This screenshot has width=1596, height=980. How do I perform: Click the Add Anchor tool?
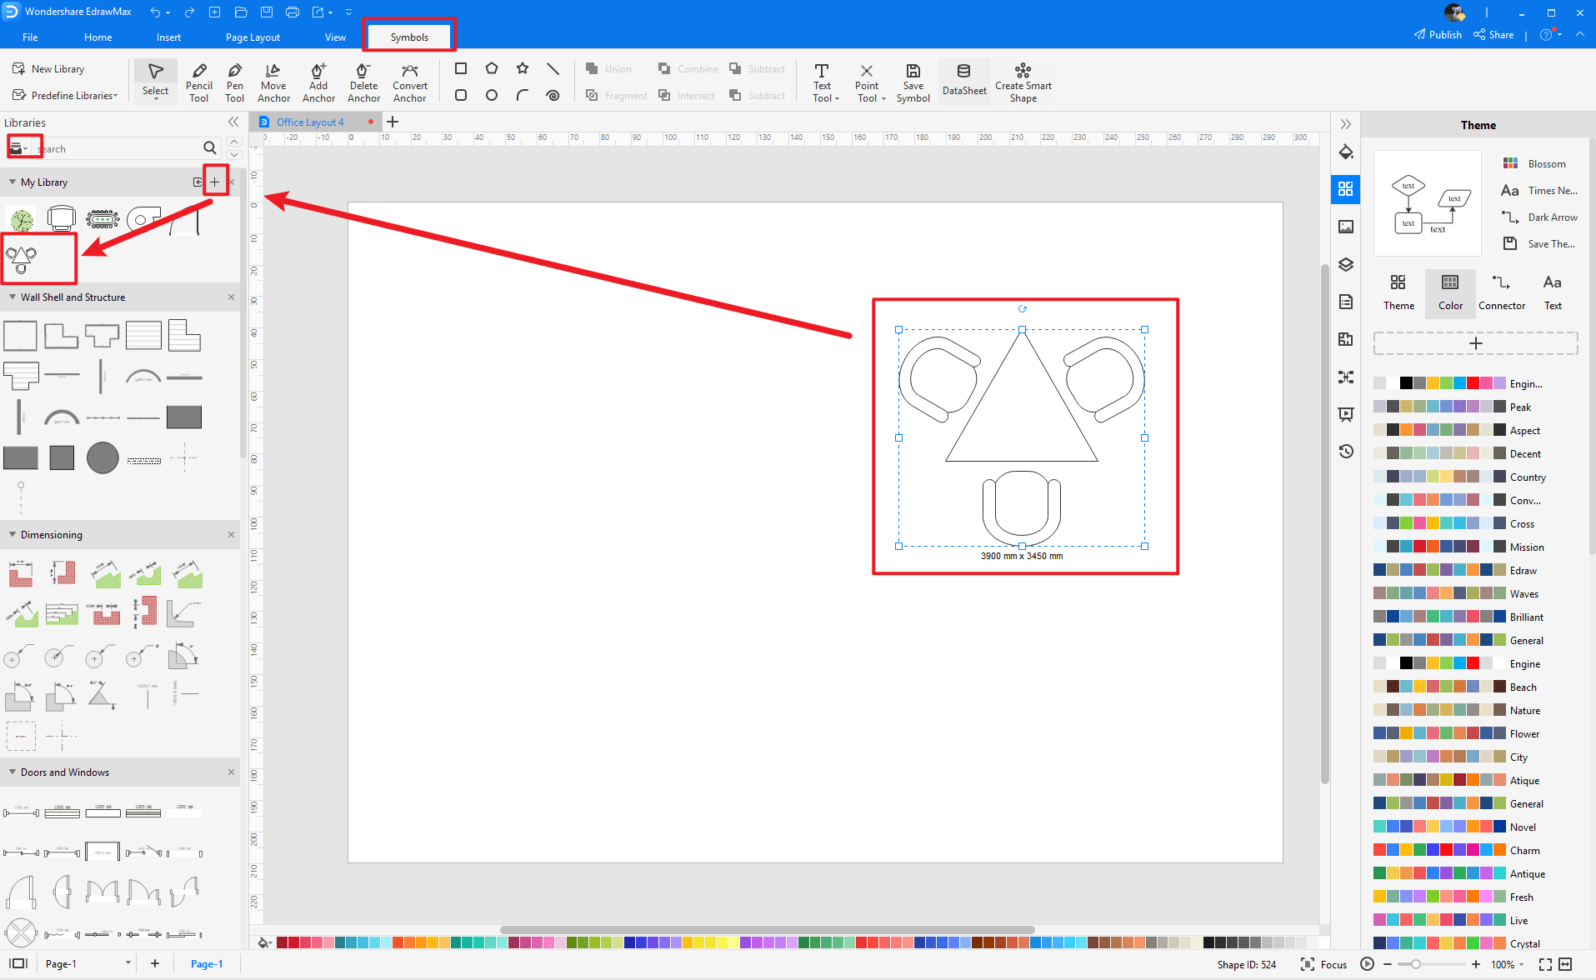click(x=318, y=82)
